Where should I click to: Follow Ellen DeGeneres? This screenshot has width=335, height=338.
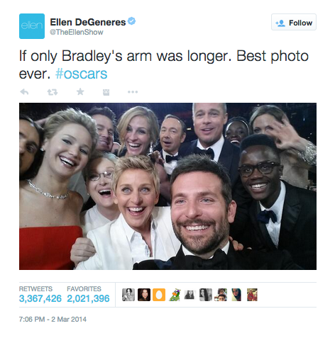(294, 22)
